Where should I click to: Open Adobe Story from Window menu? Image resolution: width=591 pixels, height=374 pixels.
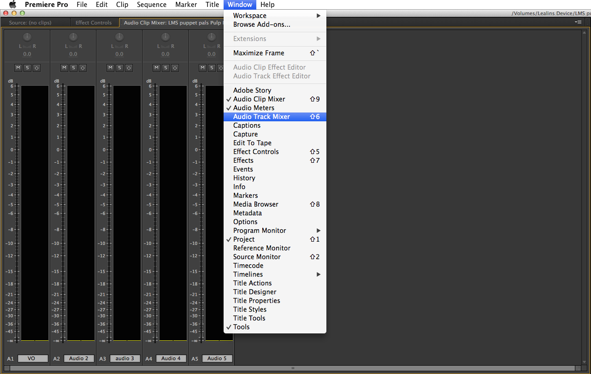click(275, 90)
